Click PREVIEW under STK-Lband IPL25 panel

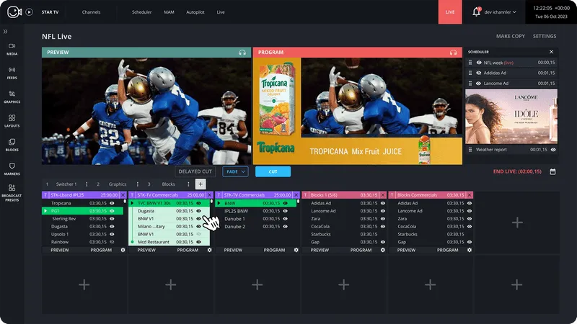point(60,250)
